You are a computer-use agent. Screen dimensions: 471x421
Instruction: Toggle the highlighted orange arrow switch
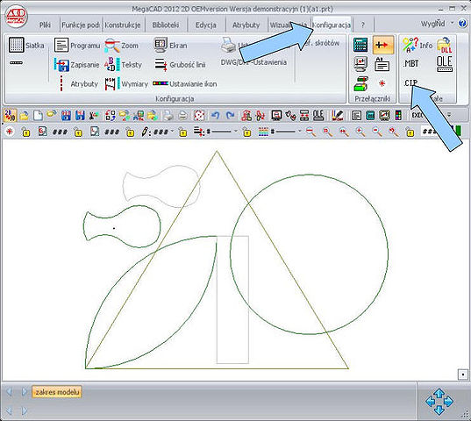click(x=382, y=45)
